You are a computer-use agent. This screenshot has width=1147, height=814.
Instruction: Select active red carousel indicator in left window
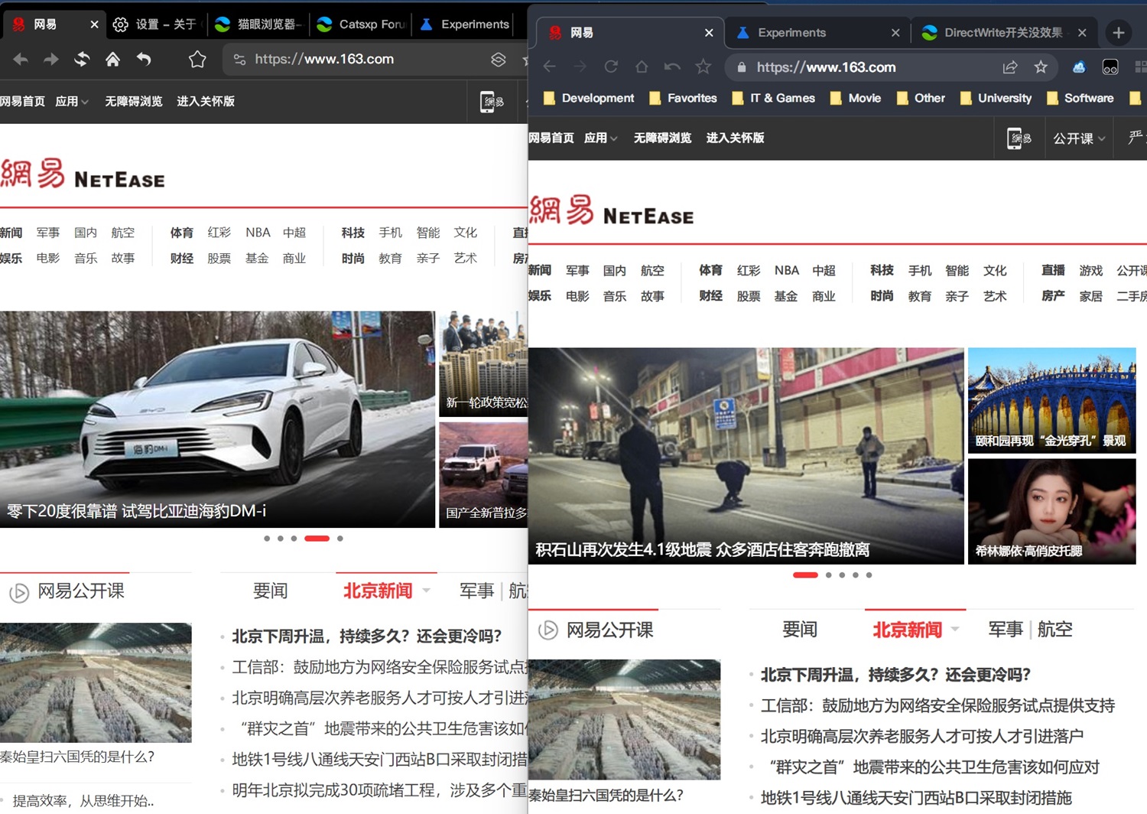(317, 539)
